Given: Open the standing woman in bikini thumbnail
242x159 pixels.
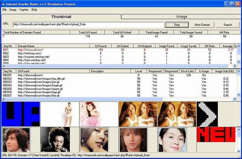Looking at the screenshot, I should coord(60,114).
